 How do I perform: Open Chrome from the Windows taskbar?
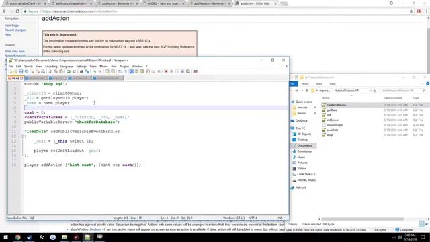[17, 237]
